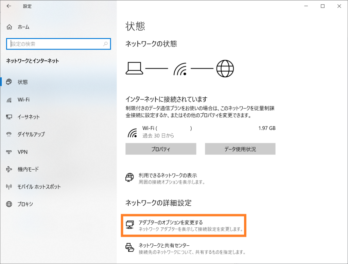Viewport: 348px width, 264px height.
Task: Click the データ使用状況 button
Action: point(240,149)
